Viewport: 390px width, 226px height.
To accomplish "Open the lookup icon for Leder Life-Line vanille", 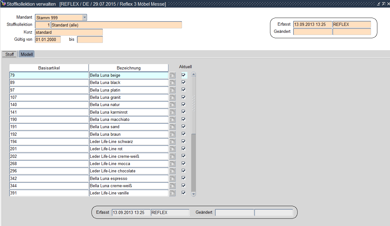I will point(173,193).
